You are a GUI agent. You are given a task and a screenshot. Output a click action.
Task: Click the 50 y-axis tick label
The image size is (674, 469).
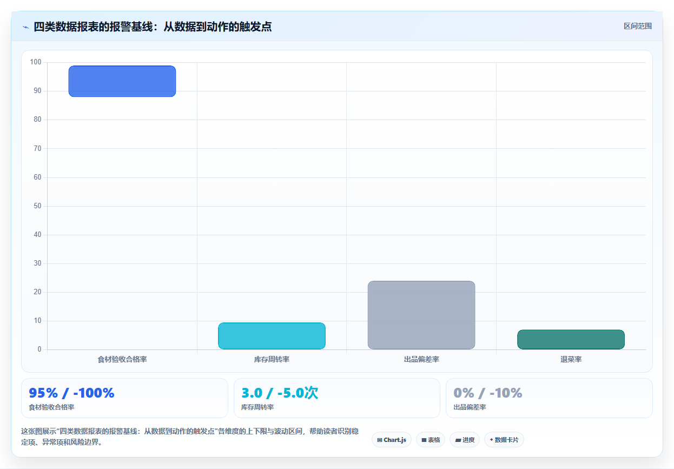37,206
